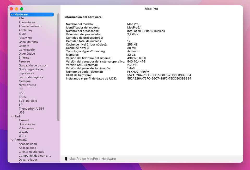Screen dimensions: 250x170
Task: Open Firewall under Red
Action: [24, 120]
